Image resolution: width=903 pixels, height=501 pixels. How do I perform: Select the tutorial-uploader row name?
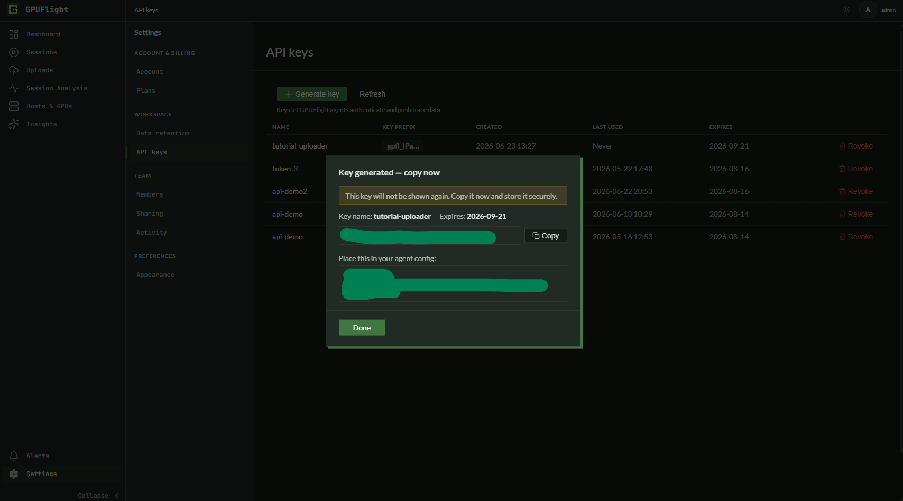300,146
